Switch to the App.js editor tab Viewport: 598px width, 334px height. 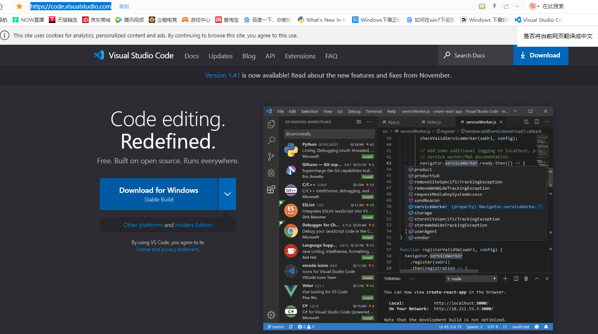click(x=397, y=122)
